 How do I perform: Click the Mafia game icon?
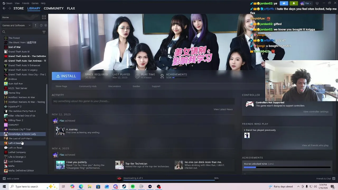pos(6,166)
